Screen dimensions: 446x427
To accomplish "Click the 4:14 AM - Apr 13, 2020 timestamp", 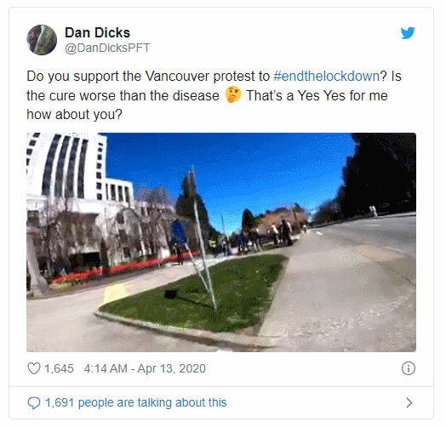I will coord(145,368).
